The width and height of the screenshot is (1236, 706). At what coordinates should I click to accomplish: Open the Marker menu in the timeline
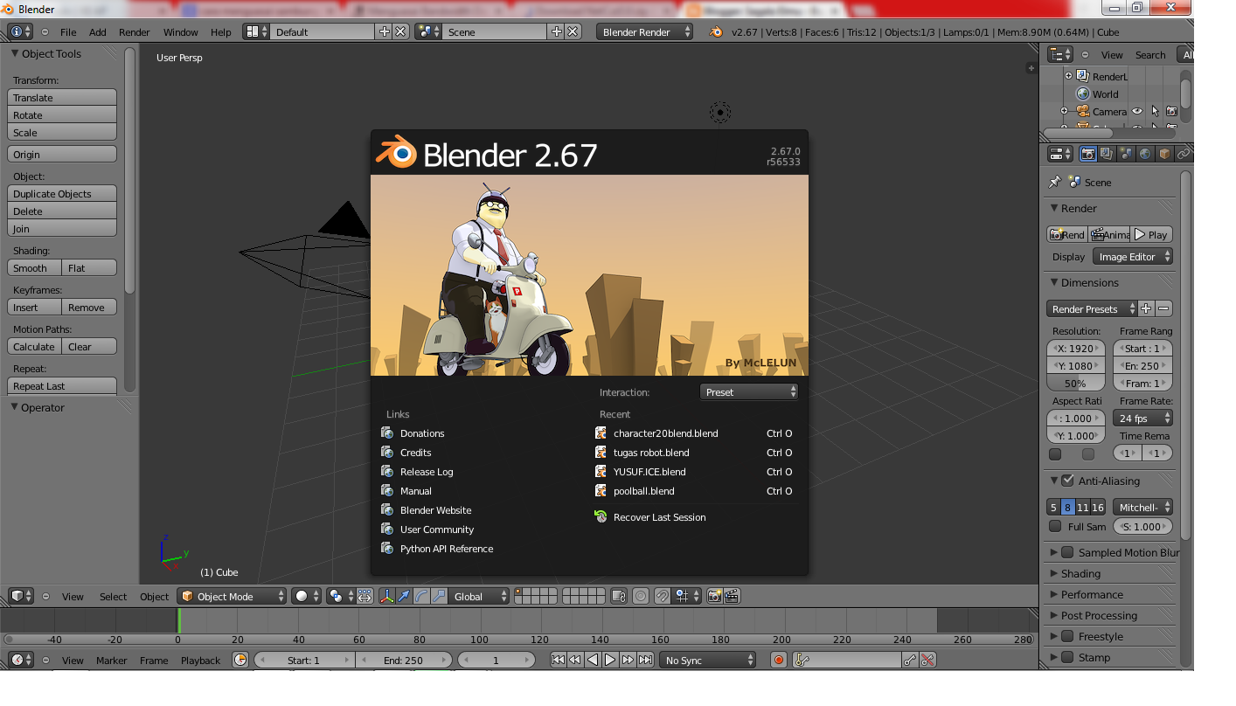[112, 660]
